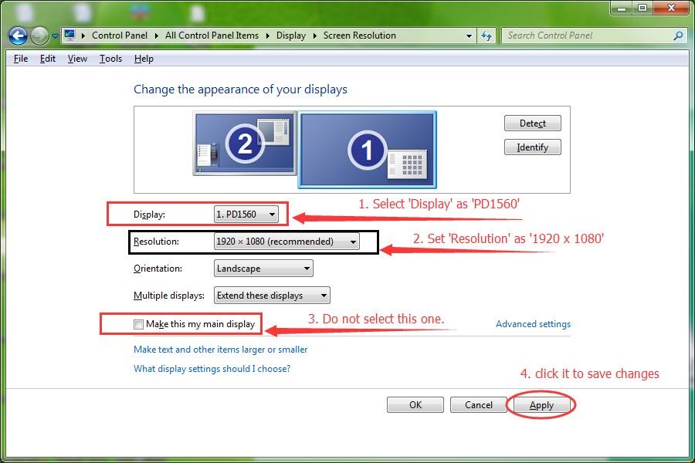Click the refresh icon beside the address bar
695x463 pixels.
(x=486, y=35)
